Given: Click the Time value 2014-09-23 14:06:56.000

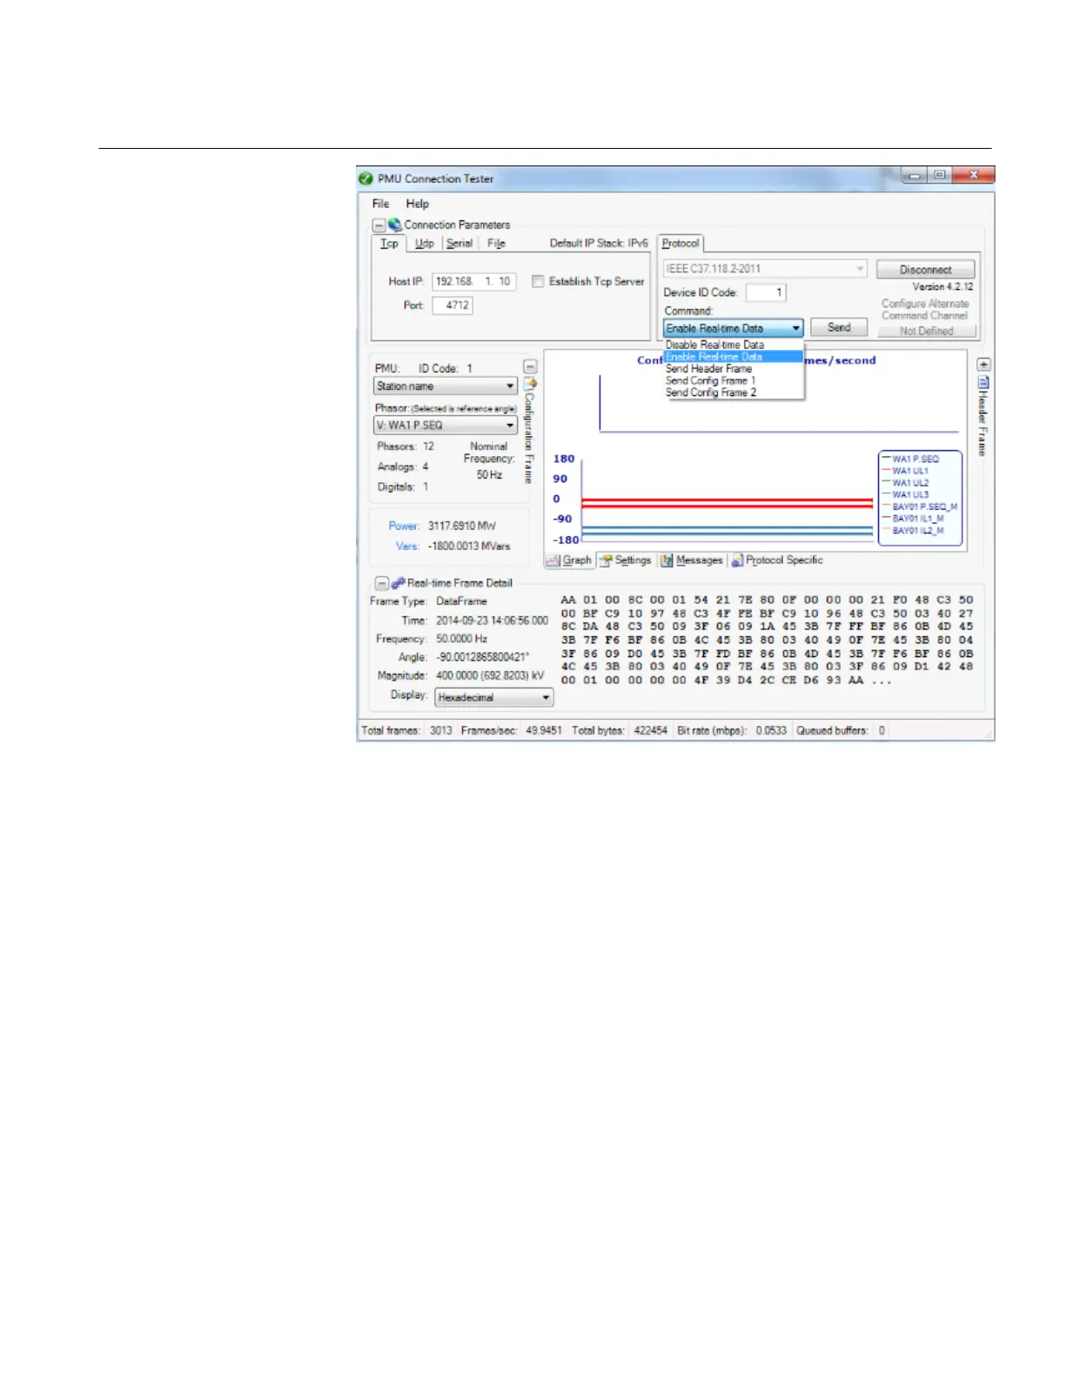Looking at the screenshot, I should point(493,621).
